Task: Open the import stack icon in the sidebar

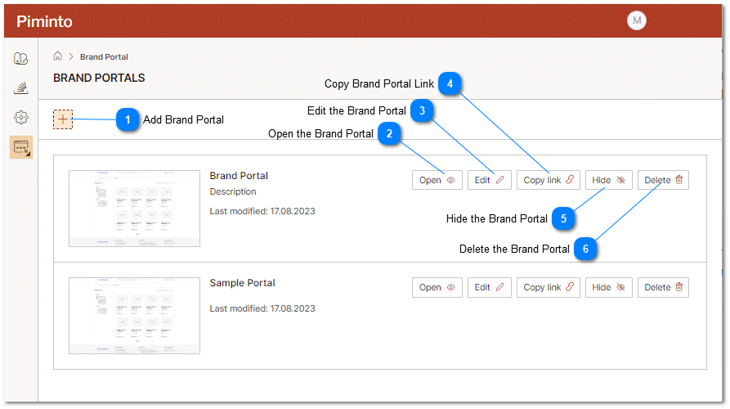Action: (x=21, y=88)
